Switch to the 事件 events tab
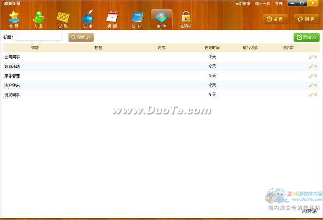Image resolution: width=323 pixels, height=220 pixels. pos(161,19)
